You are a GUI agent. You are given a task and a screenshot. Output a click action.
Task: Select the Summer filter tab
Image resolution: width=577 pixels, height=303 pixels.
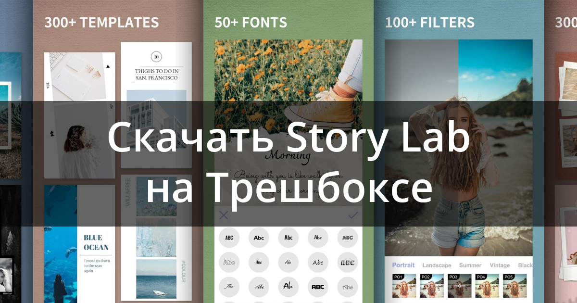pos(470,265)
